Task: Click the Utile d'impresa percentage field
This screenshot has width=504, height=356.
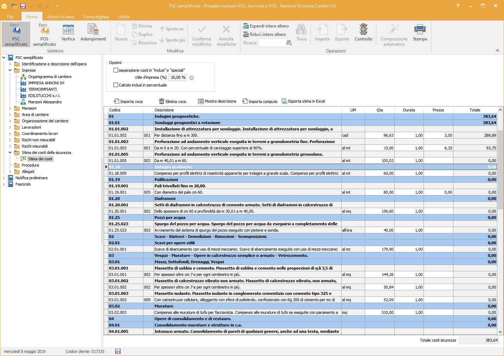Action: click(x=178, y=77)
